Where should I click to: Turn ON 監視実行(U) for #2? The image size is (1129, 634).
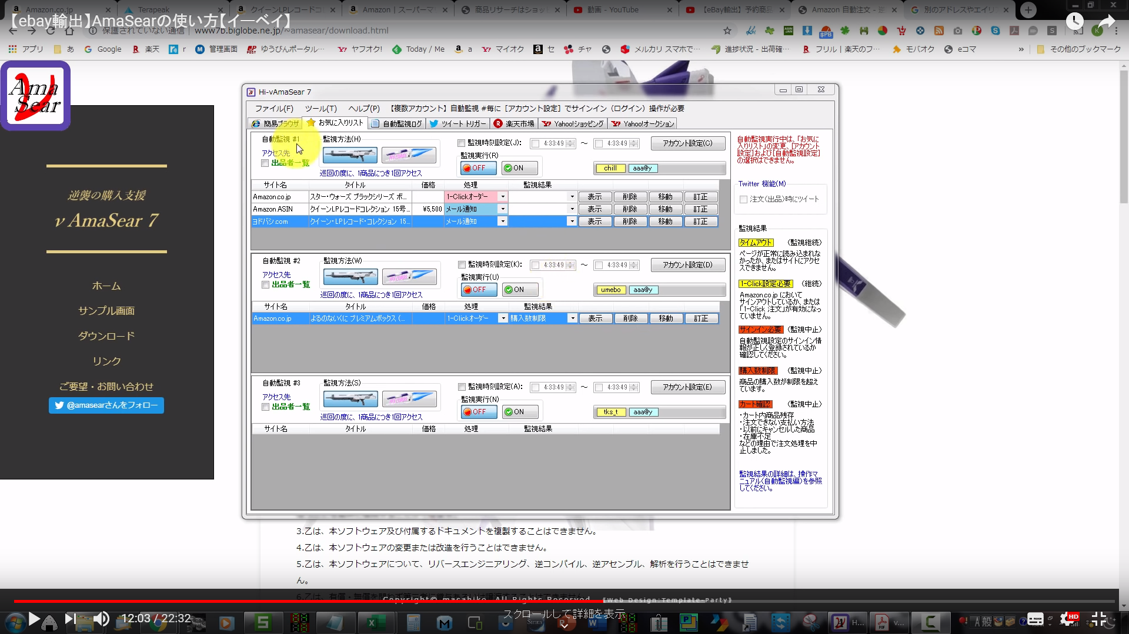click(x=520, y=290)
